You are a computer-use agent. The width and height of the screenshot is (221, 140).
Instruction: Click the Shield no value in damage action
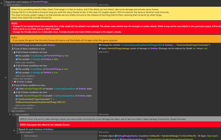(x=194, y=48)
